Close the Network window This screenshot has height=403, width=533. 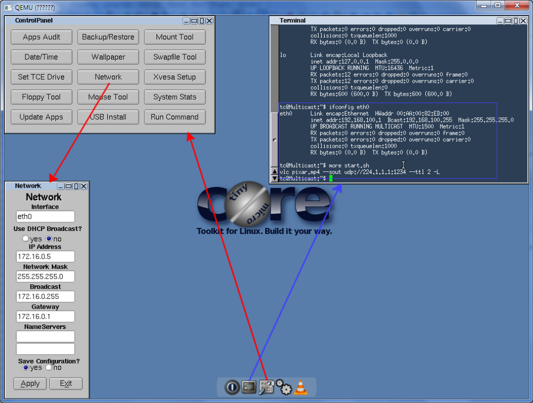click(x=84, y=186)
